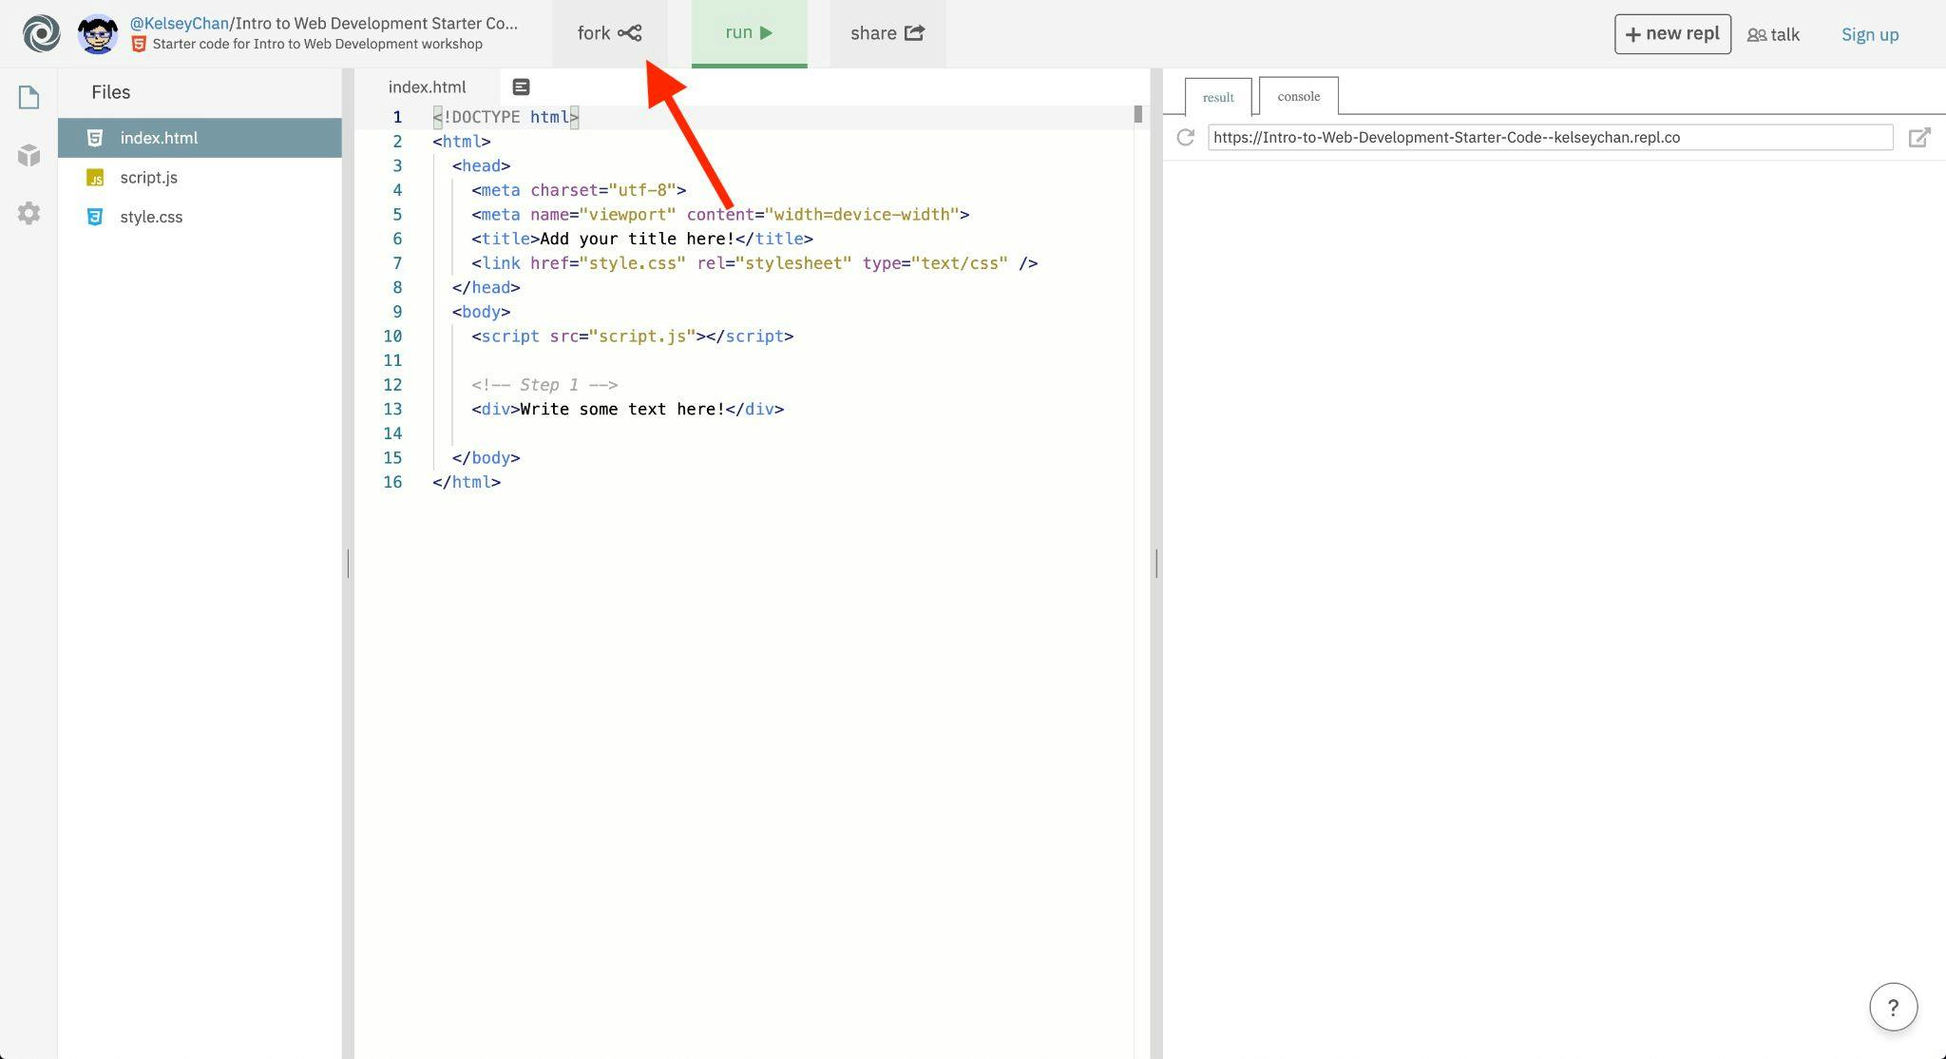Viewport: 1946px width, 1059px height.
Task: Click the preview URL field
Action: click(x=1550, y=137)
